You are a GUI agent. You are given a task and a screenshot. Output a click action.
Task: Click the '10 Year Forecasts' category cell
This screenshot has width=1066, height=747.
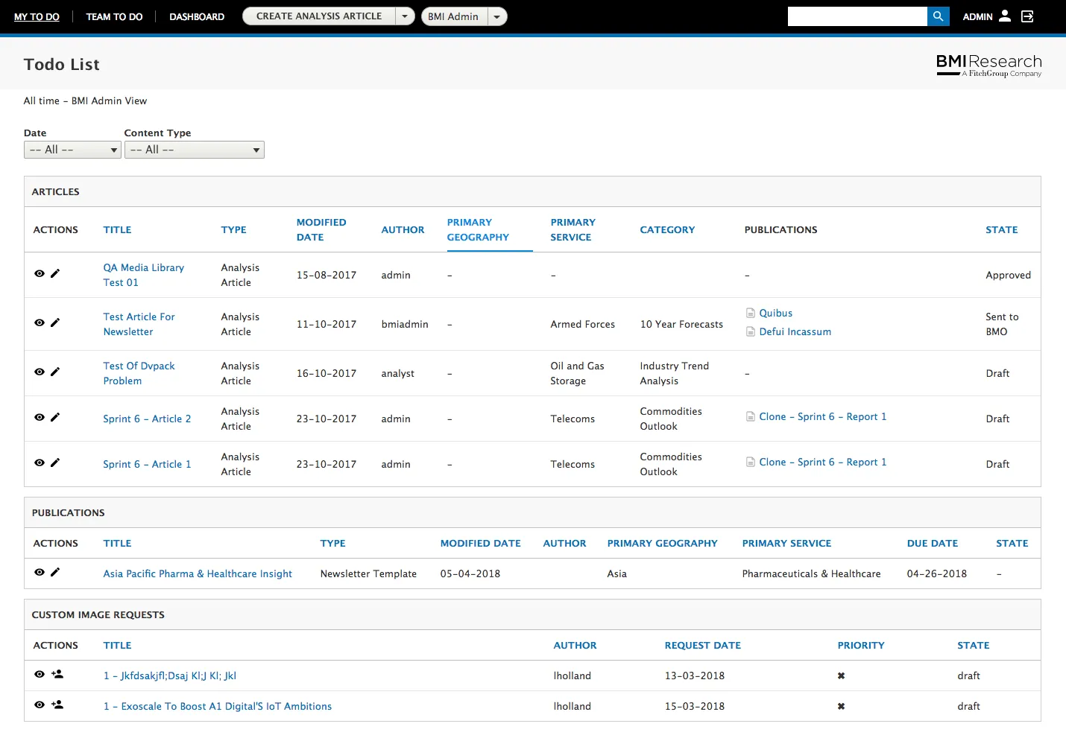tap(681, 325)
